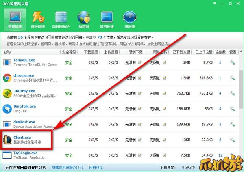
Task: Select the 360tray.exe program name
Action: tap(24, 91)
